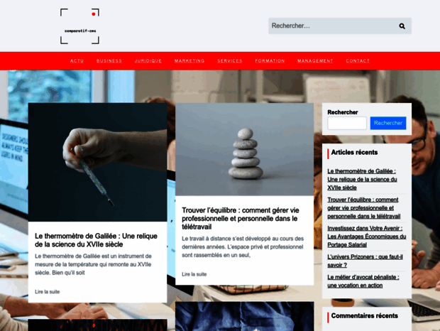Open the JURIDIQUE menu item
The width and height of the screenshot is (440, 331).
[148, 61]
